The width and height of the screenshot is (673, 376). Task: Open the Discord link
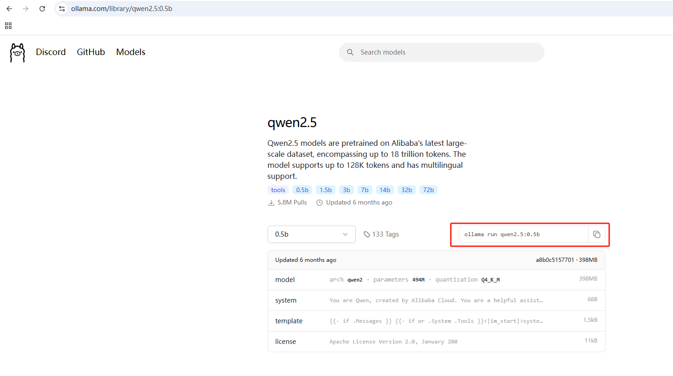(x=51, y=52)
